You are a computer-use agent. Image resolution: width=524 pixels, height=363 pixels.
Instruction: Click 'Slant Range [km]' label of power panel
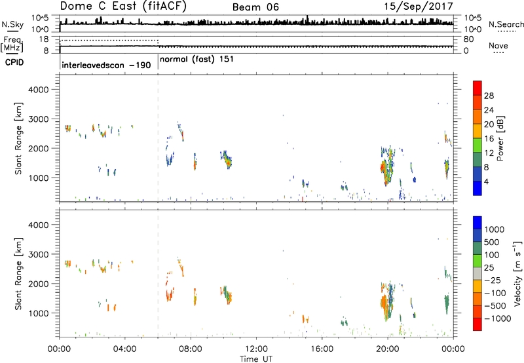(x=18, y=138)
